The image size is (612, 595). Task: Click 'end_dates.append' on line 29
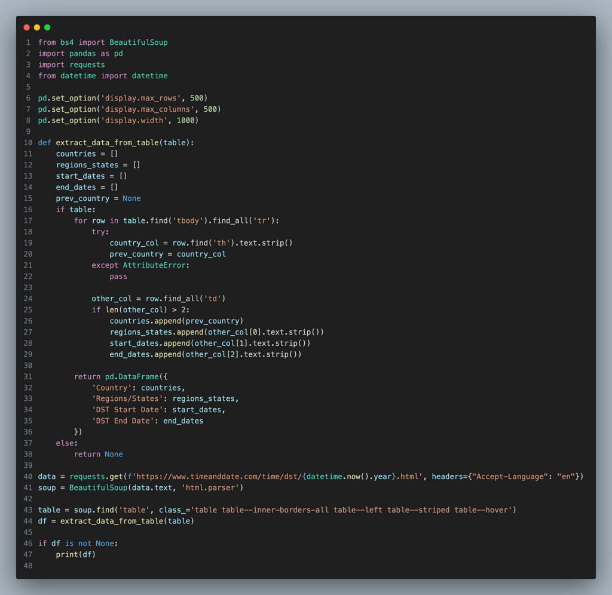[x=145, y=354]
